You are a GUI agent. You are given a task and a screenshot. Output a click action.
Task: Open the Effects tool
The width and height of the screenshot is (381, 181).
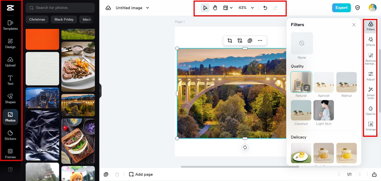(x=371, y=42)
